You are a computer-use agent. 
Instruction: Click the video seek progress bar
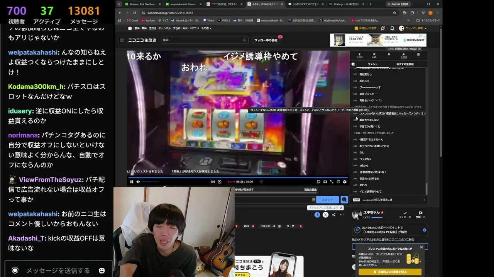pyautogui.click(x=238, y=178)
